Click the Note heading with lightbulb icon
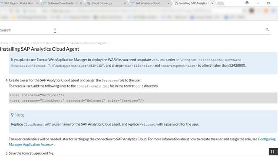 click(x=17, y=115)
